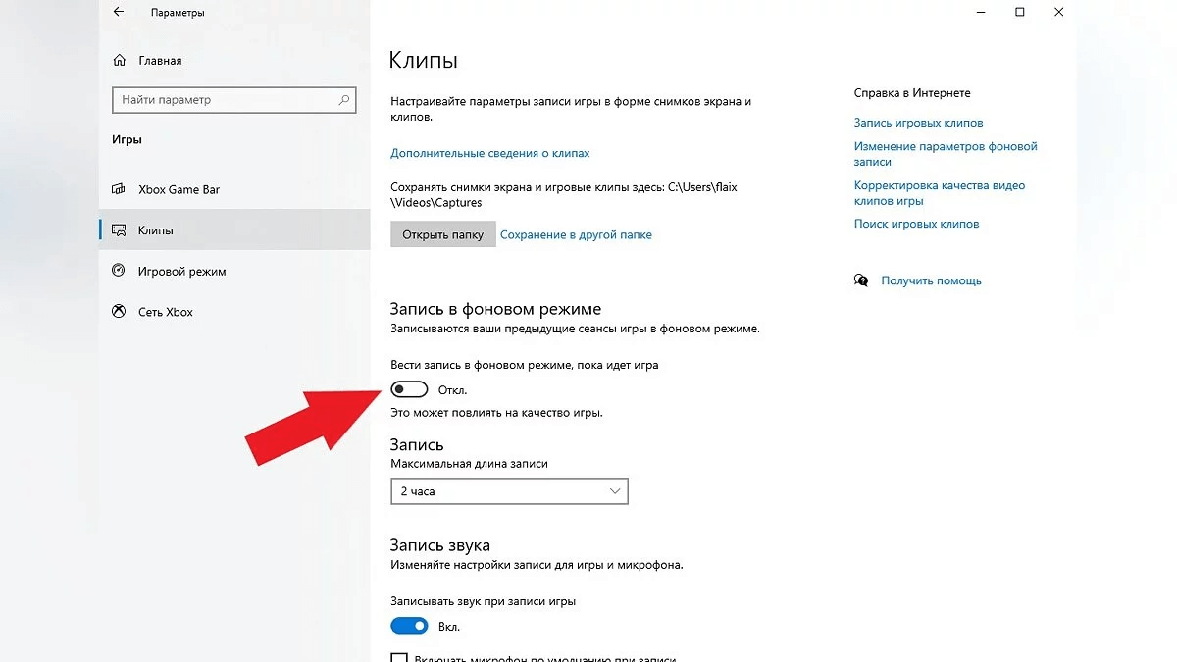Minimize the Параметры window
Image resolution: width=1177 pixels, height=662 pixels.
(x=982, y=13)
